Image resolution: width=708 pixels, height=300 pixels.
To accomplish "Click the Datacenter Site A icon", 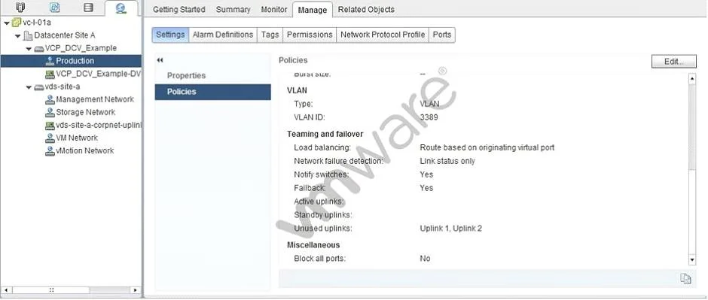I will (28, 35).
